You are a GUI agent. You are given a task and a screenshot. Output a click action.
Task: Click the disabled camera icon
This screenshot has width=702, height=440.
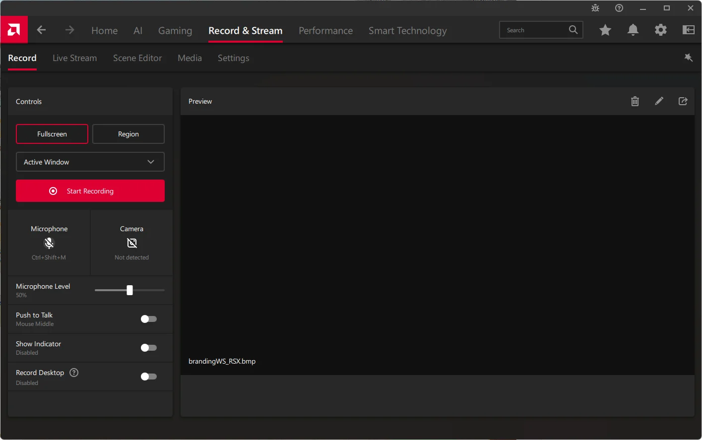tap(131, 243)
